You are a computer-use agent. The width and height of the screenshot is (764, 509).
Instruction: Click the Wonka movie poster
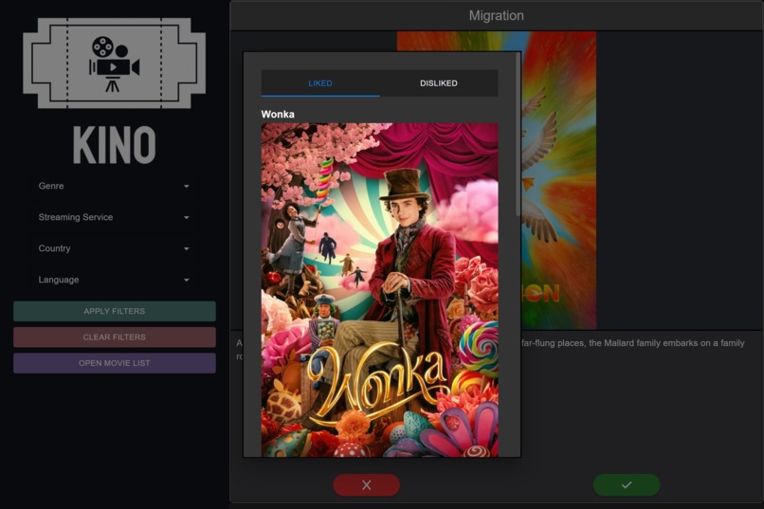(379, 290)
